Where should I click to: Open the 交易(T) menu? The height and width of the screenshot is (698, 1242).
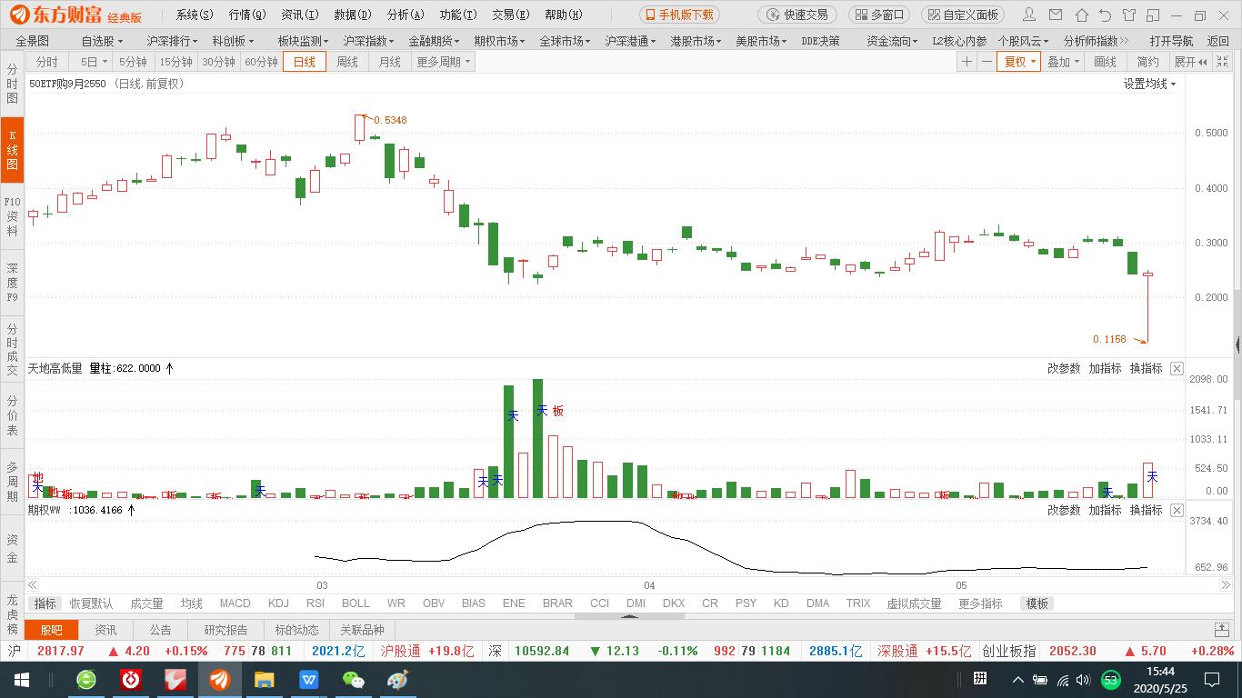pyautogui.click(x=509, y=15)
